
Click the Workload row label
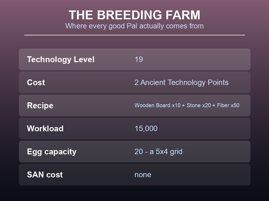coord(45,129)
